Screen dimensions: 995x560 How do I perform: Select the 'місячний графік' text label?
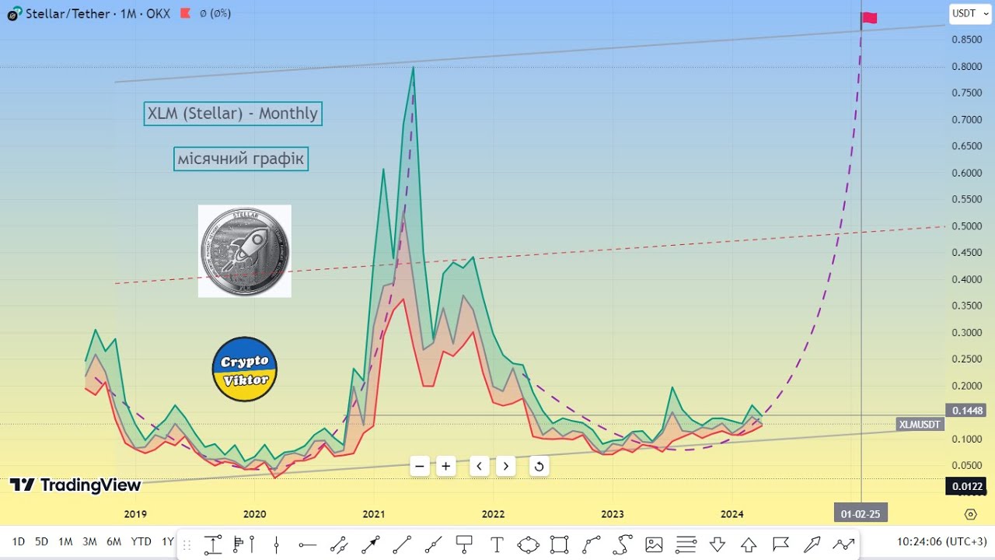(x=241, y=159)
